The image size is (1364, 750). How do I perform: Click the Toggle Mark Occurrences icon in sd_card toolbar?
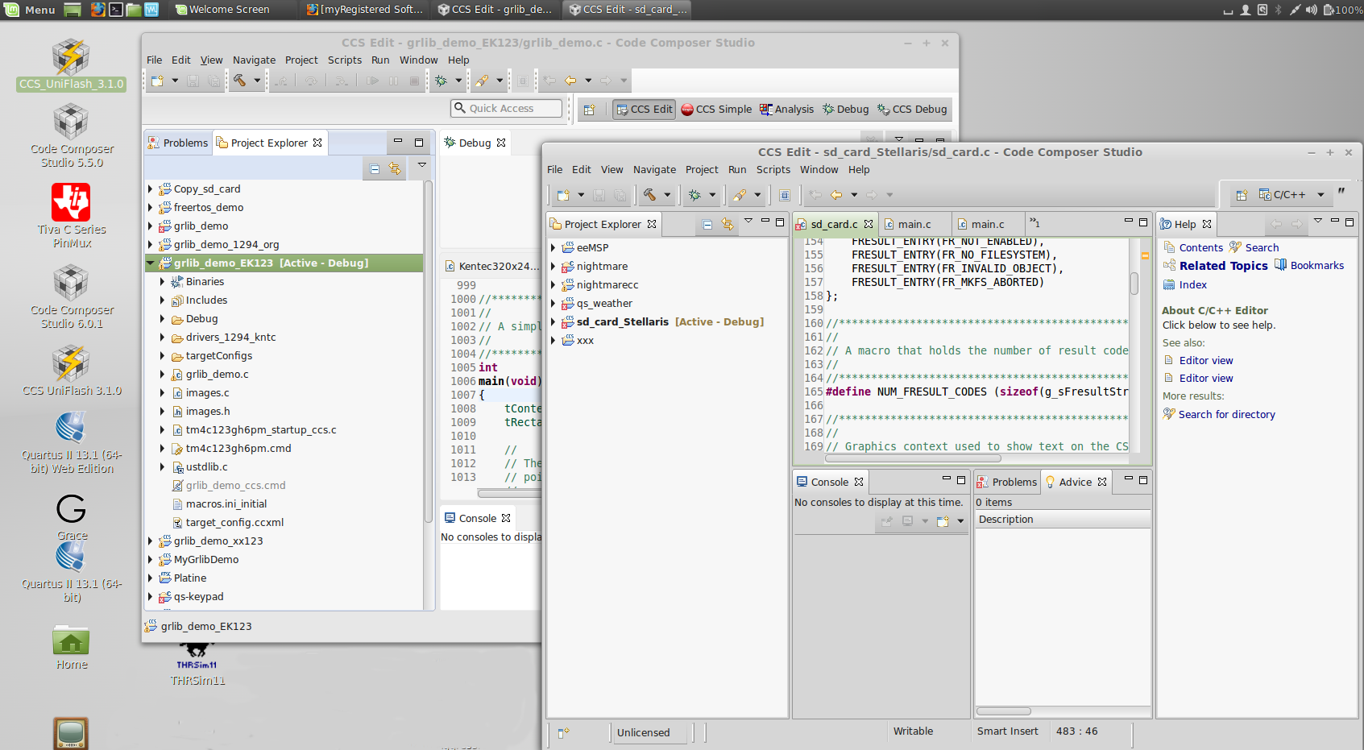(785, 195)
